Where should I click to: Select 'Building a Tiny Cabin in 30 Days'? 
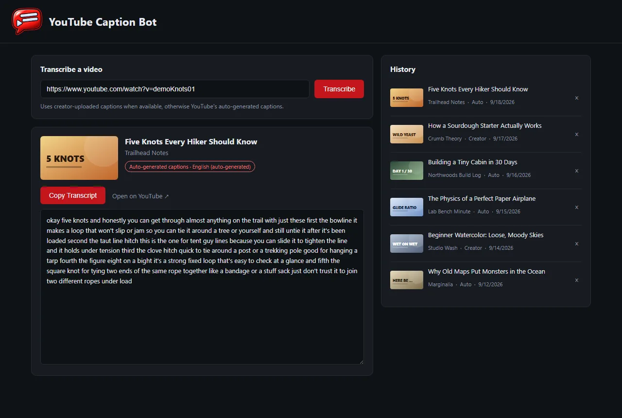pos(472,162)
